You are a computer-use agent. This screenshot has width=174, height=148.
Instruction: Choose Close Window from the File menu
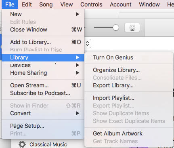43,30
